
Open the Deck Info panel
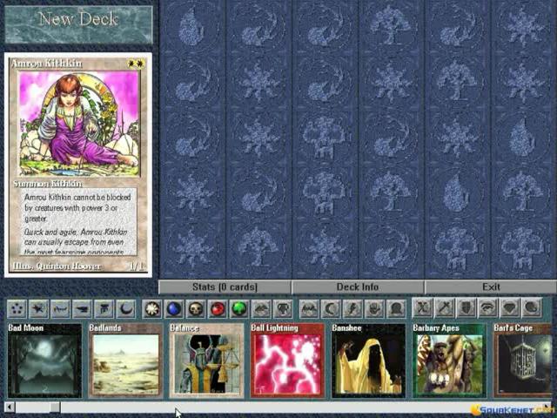pyautogui.click(x=358, y=287)
